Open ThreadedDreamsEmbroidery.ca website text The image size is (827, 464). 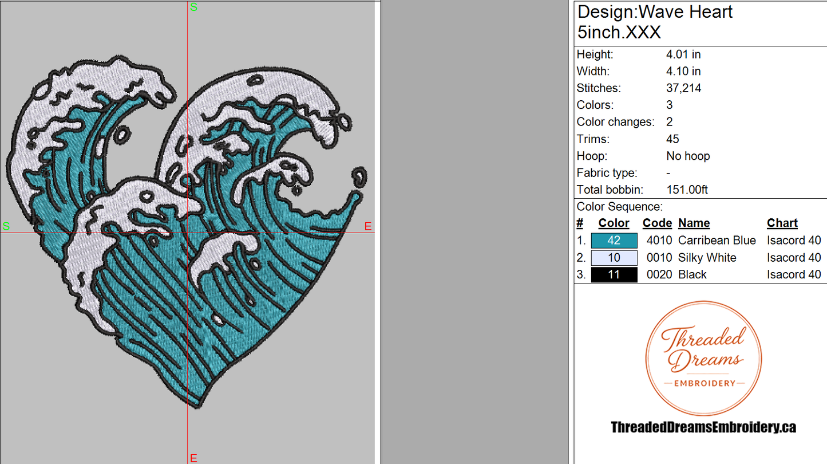coord(703,427)
